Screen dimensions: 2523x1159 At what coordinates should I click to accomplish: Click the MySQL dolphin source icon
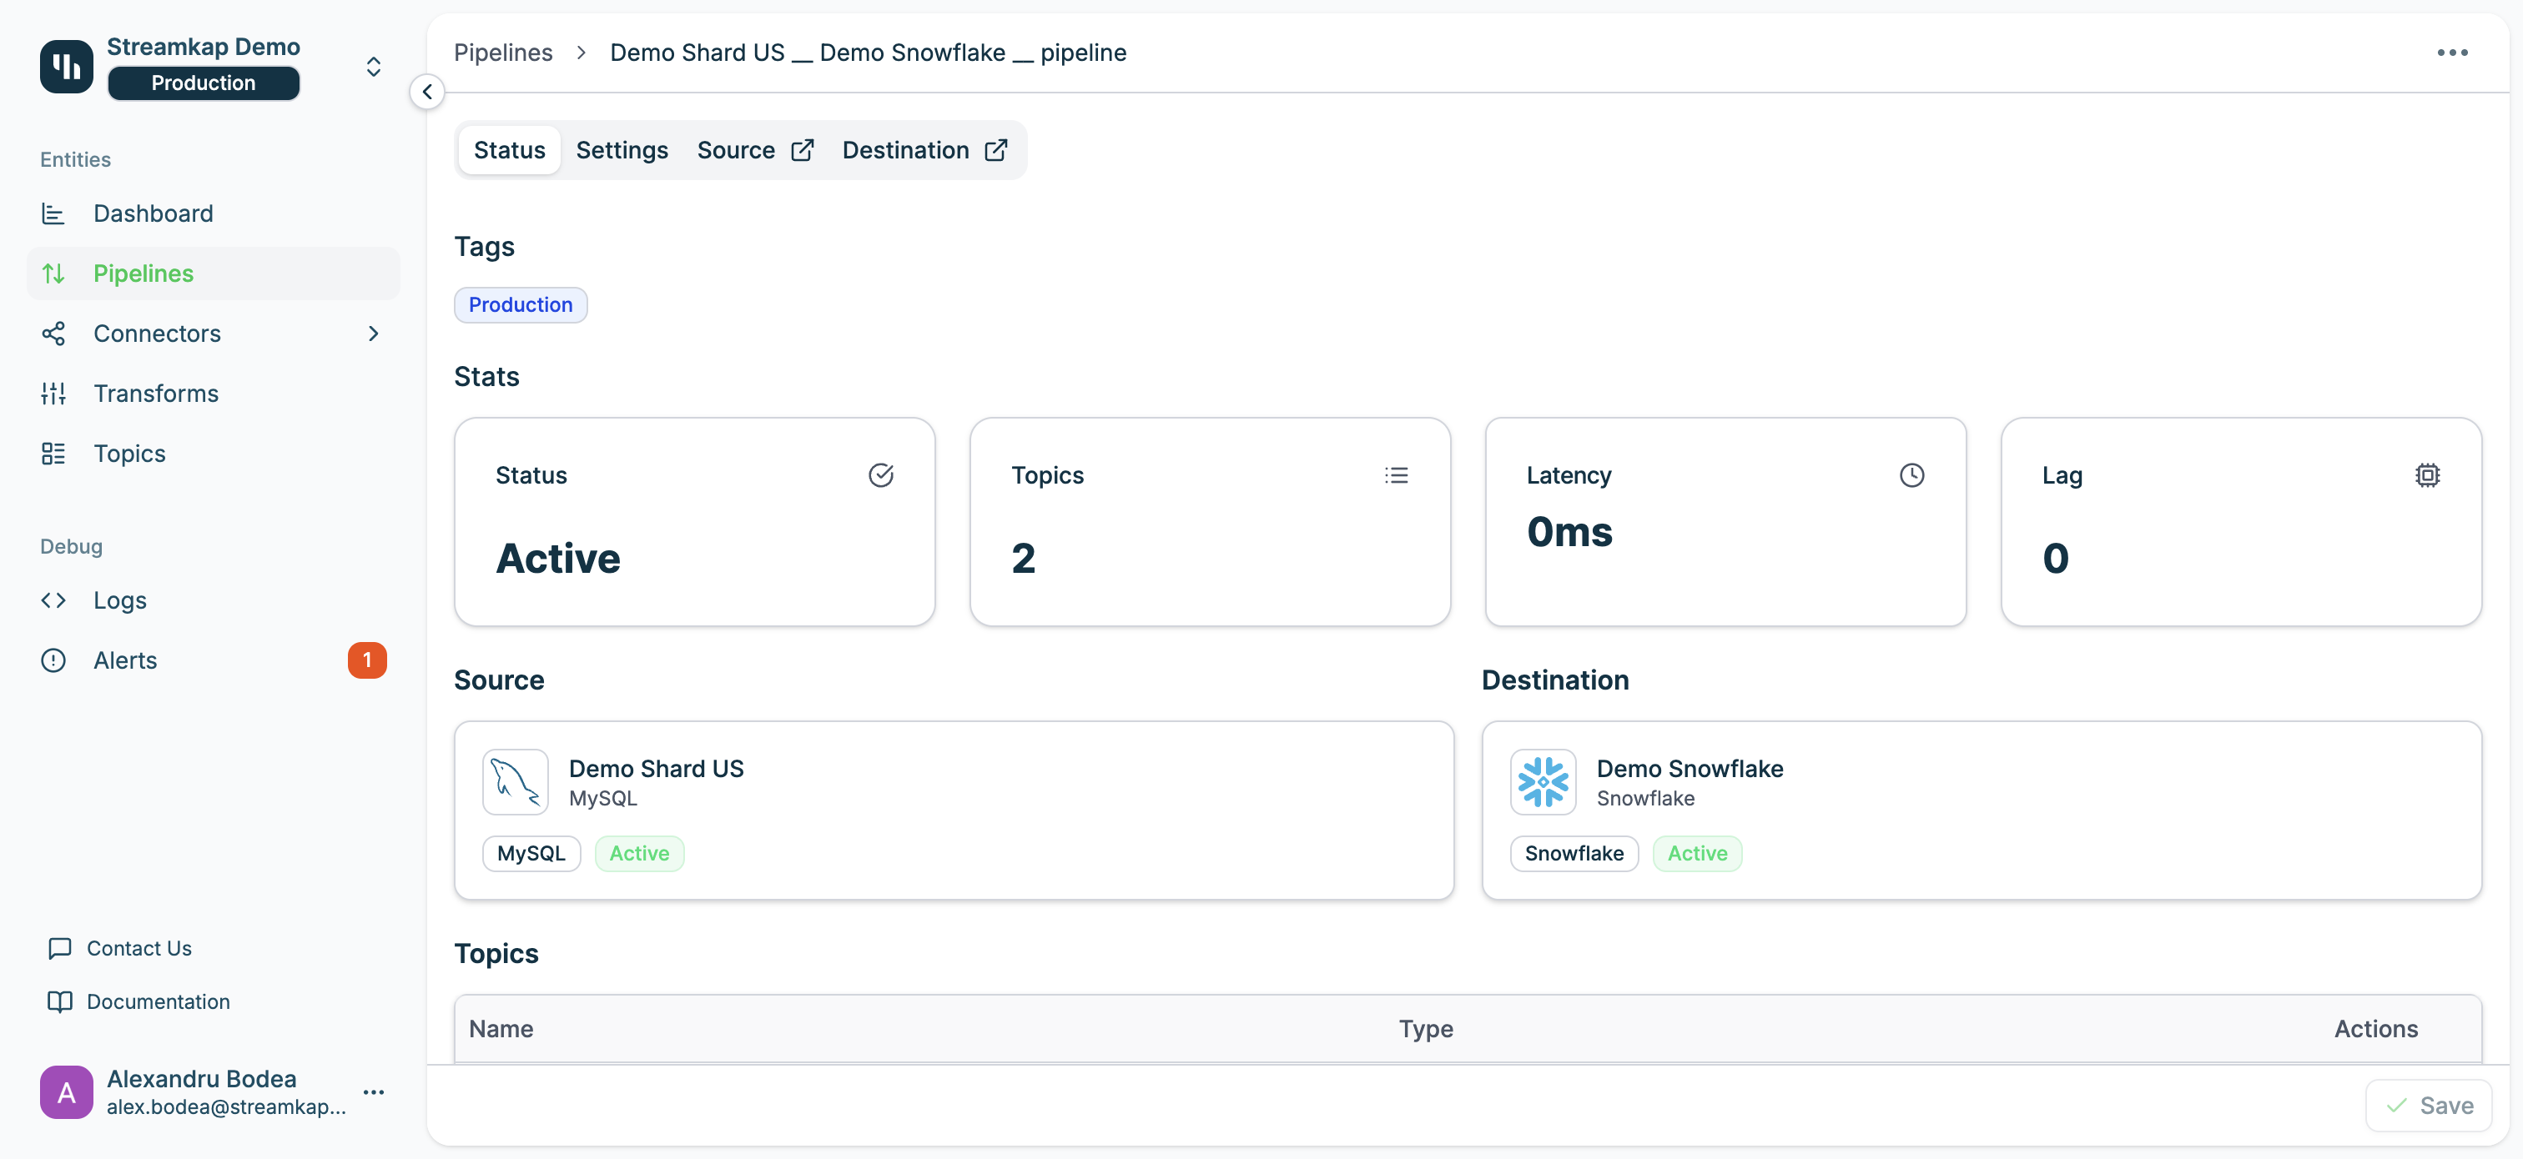515,781
